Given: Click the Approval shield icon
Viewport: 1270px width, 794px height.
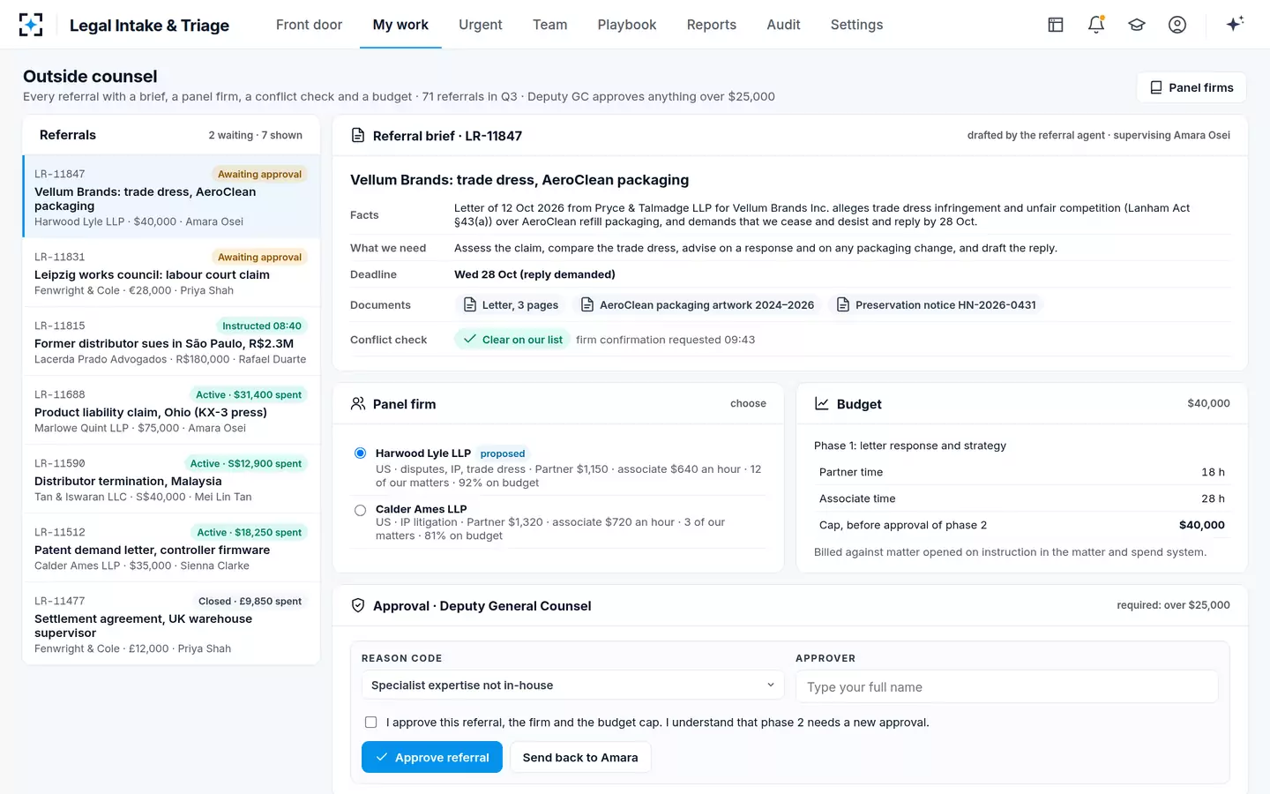Looking at the screenshot, I should tap(358, 606).
